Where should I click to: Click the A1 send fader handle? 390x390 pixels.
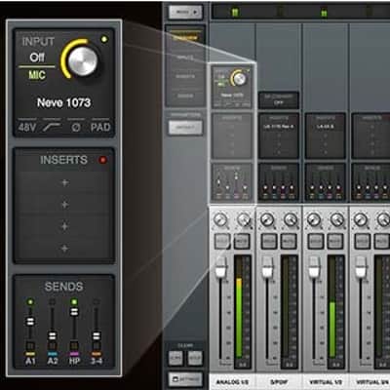click(x=30, y=322)
